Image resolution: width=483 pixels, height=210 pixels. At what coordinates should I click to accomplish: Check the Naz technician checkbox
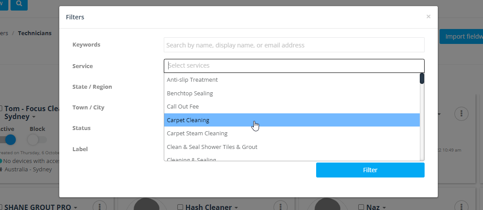pyautogui.click(x=361, y=207)
